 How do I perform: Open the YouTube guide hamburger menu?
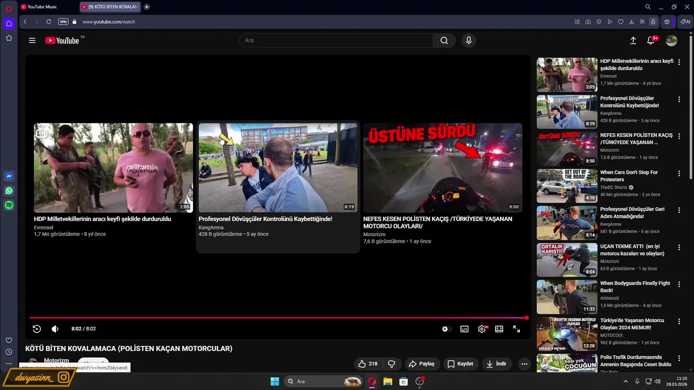coord(32,41)
